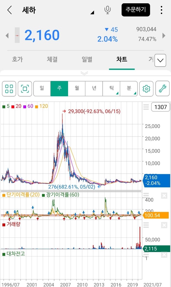Open the 분 minute period dropdown
The width and height of the screenshot is (171, 287).
point(129,89)
